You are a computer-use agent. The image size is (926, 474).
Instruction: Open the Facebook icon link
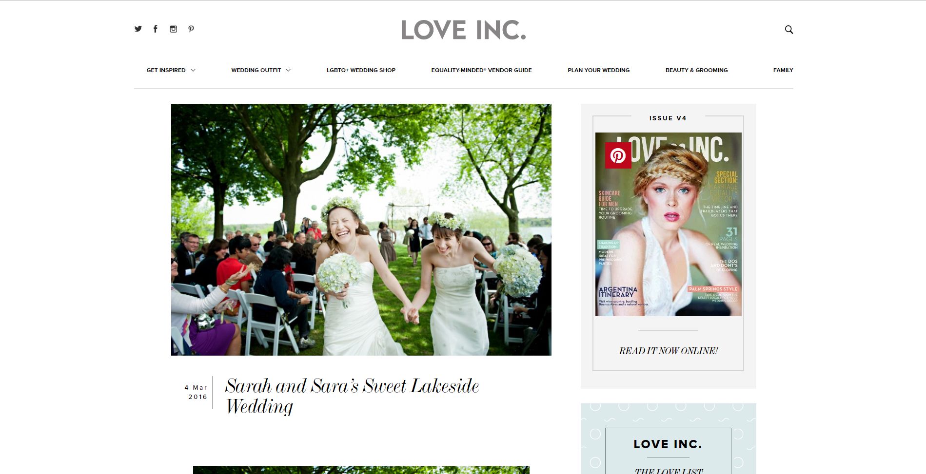[x=156, y=29]
